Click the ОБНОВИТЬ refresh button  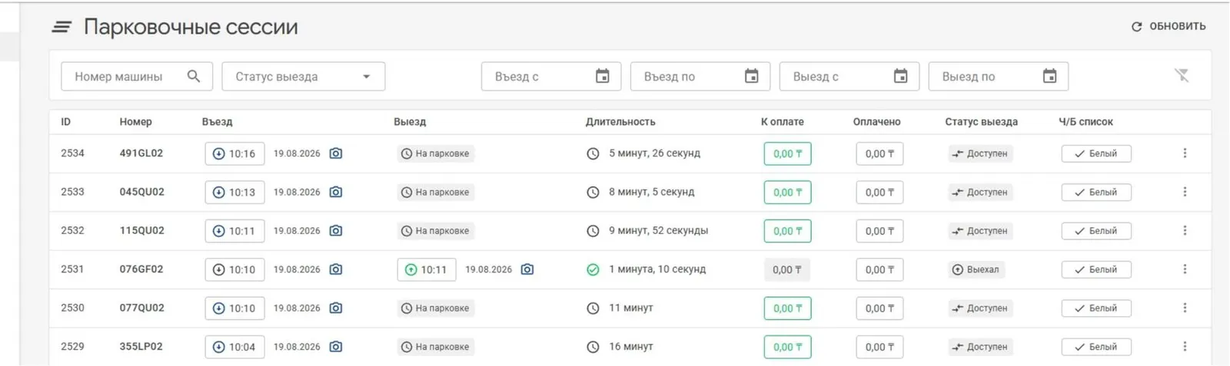coord(1168,26)
